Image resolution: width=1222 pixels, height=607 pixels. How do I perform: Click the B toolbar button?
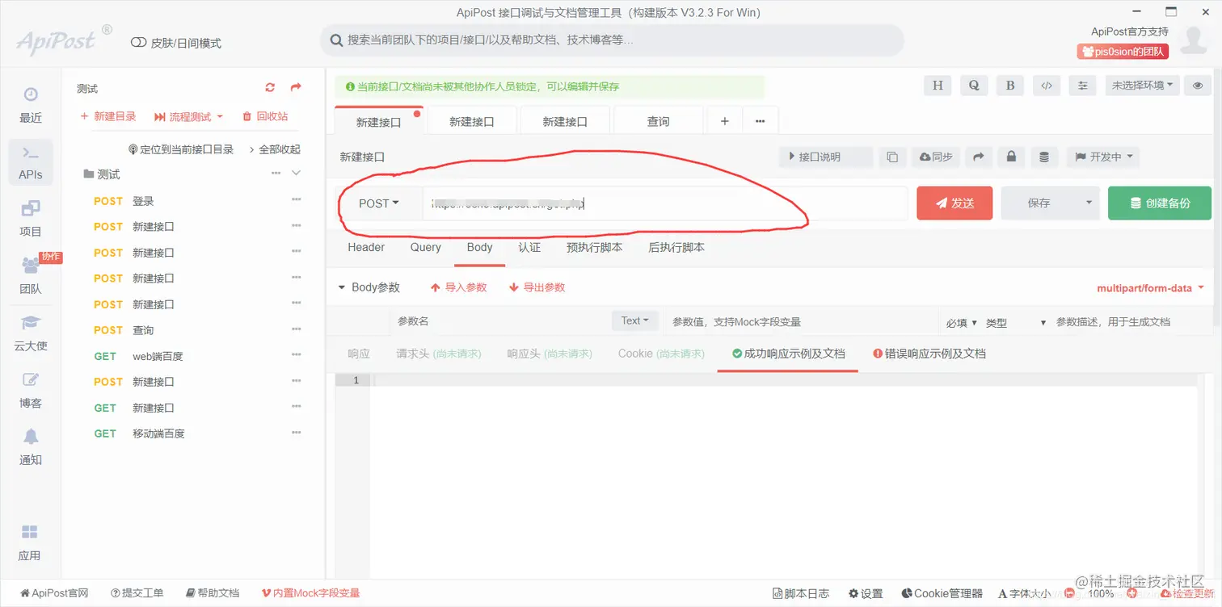(1010, 86)
